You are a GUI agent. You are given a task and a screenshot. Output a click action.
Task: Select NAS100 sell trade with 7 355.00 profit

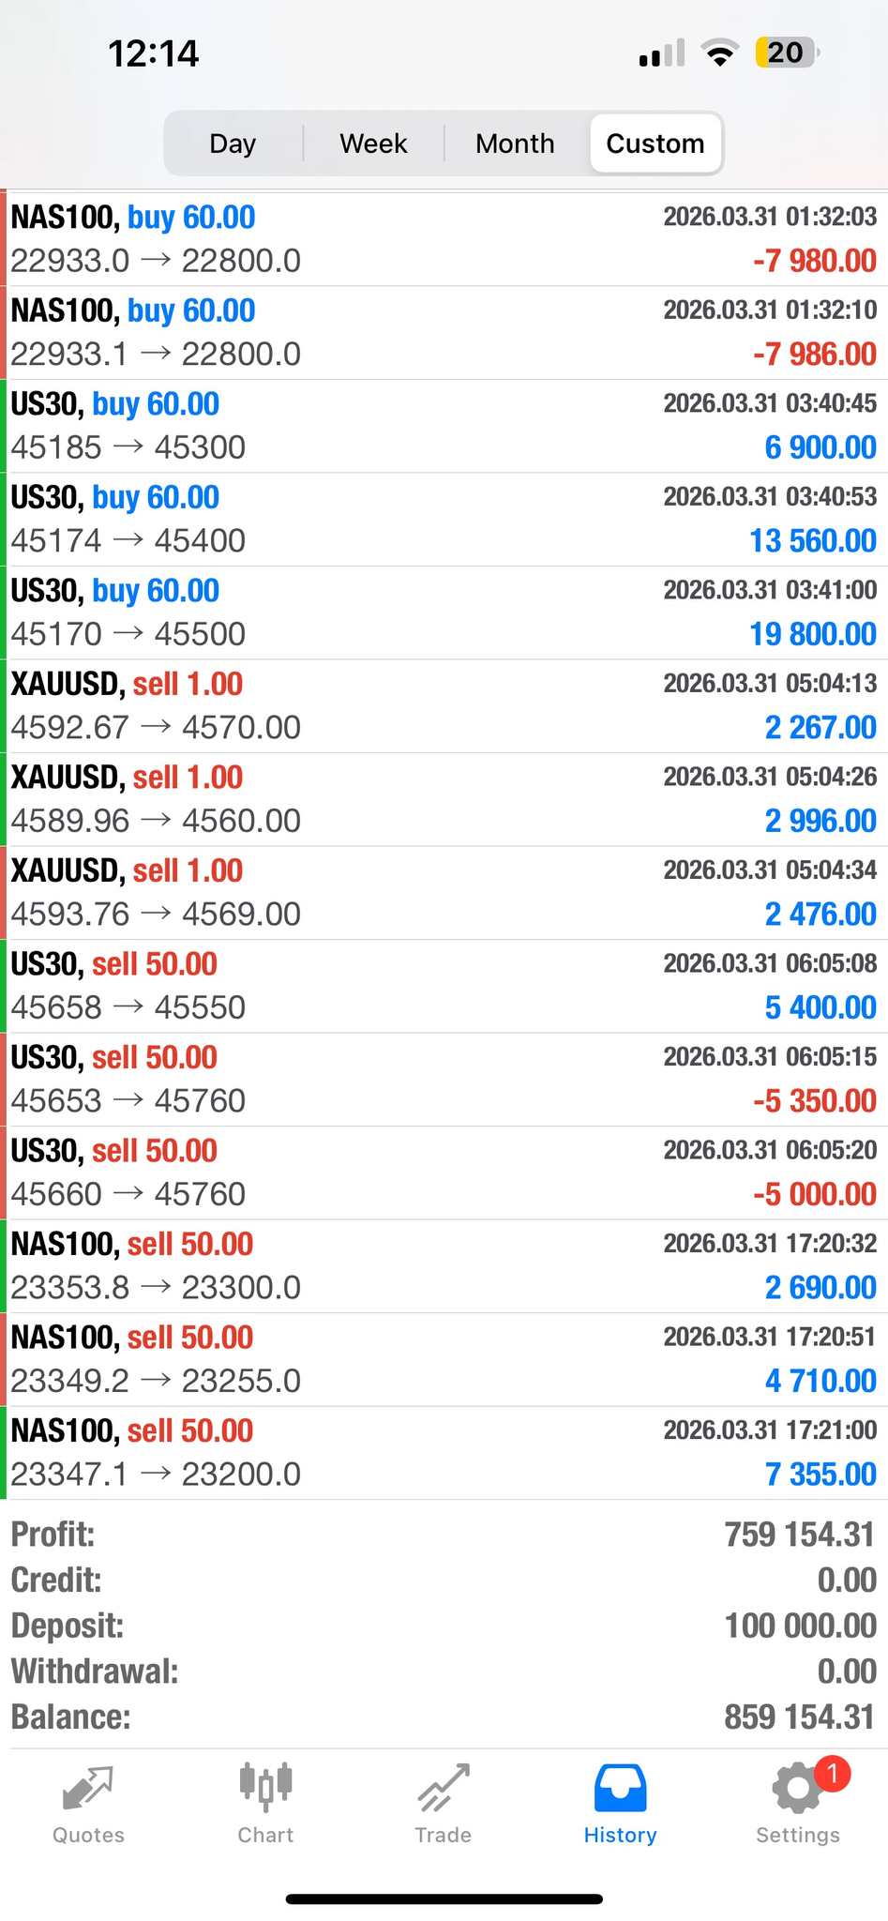tap(444, 1453)
